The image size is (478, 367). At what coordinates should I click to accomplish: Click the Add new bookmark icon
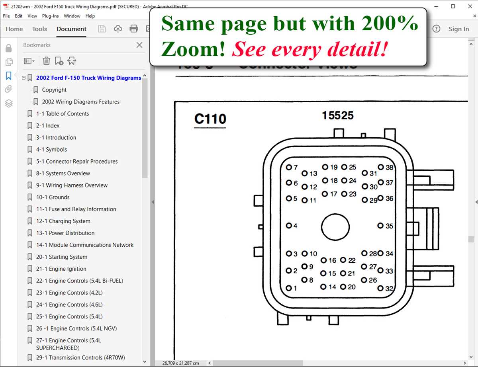coord(59,61)
